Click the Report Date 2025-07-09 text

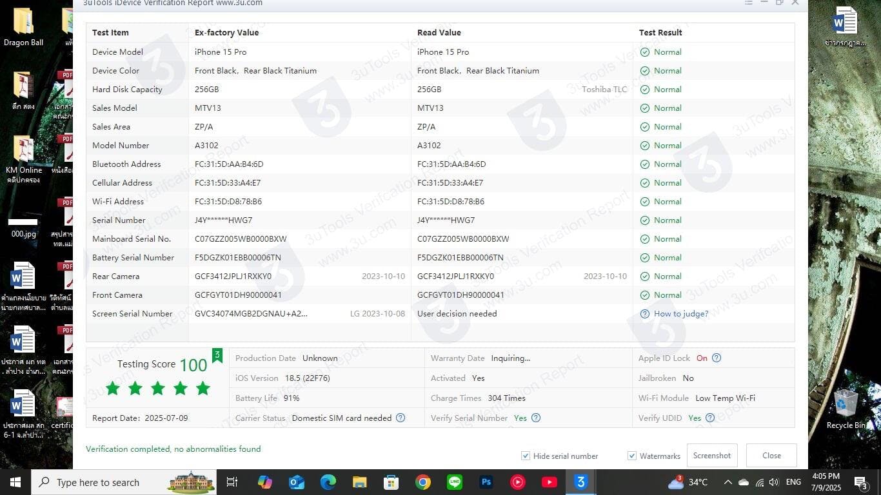tap(140, 418)
